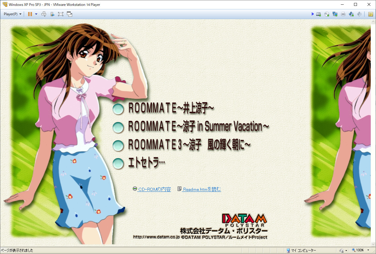376x254 pixels.
Task: Click the security lock icon in status bar
Action: [342, 250]
